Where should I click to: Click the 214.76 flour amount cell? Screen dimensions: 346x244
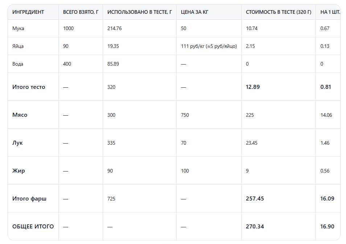(114, 28)
